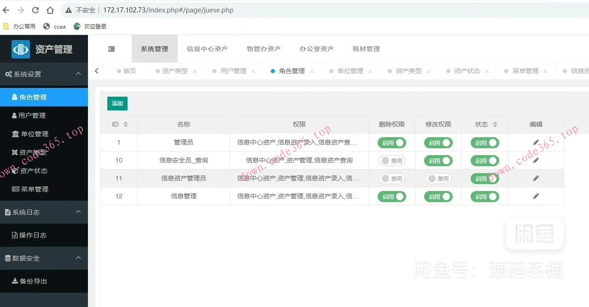589x307 pixels.
Task: Edit the 信息资产管理员 role via pencil icon
Action: point(535,179)
